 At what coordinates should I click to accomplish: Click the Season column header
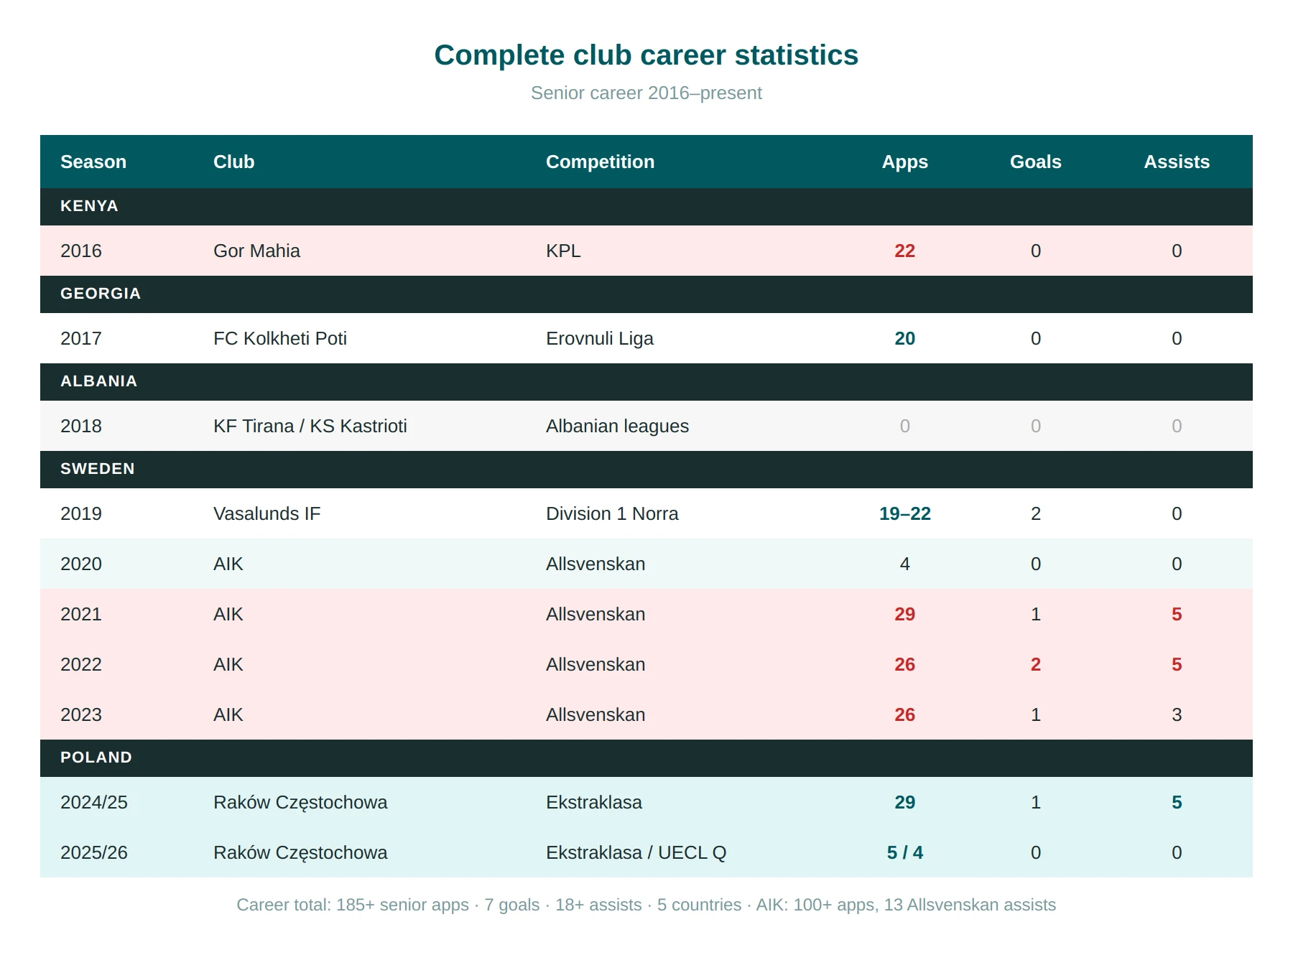pyautogui.click(x=93, y=162)
